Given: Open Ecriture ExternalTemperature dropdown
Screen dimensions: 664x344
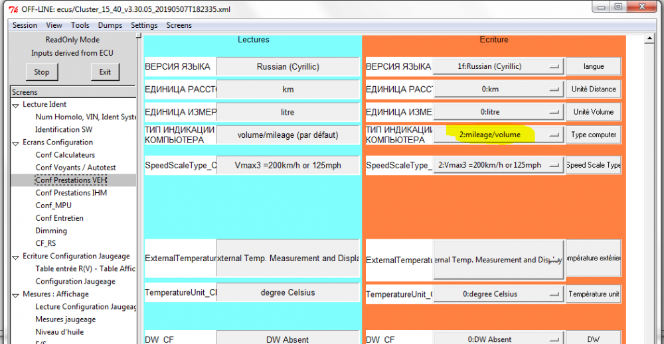Looking at the screenshot, I should 499,260.
